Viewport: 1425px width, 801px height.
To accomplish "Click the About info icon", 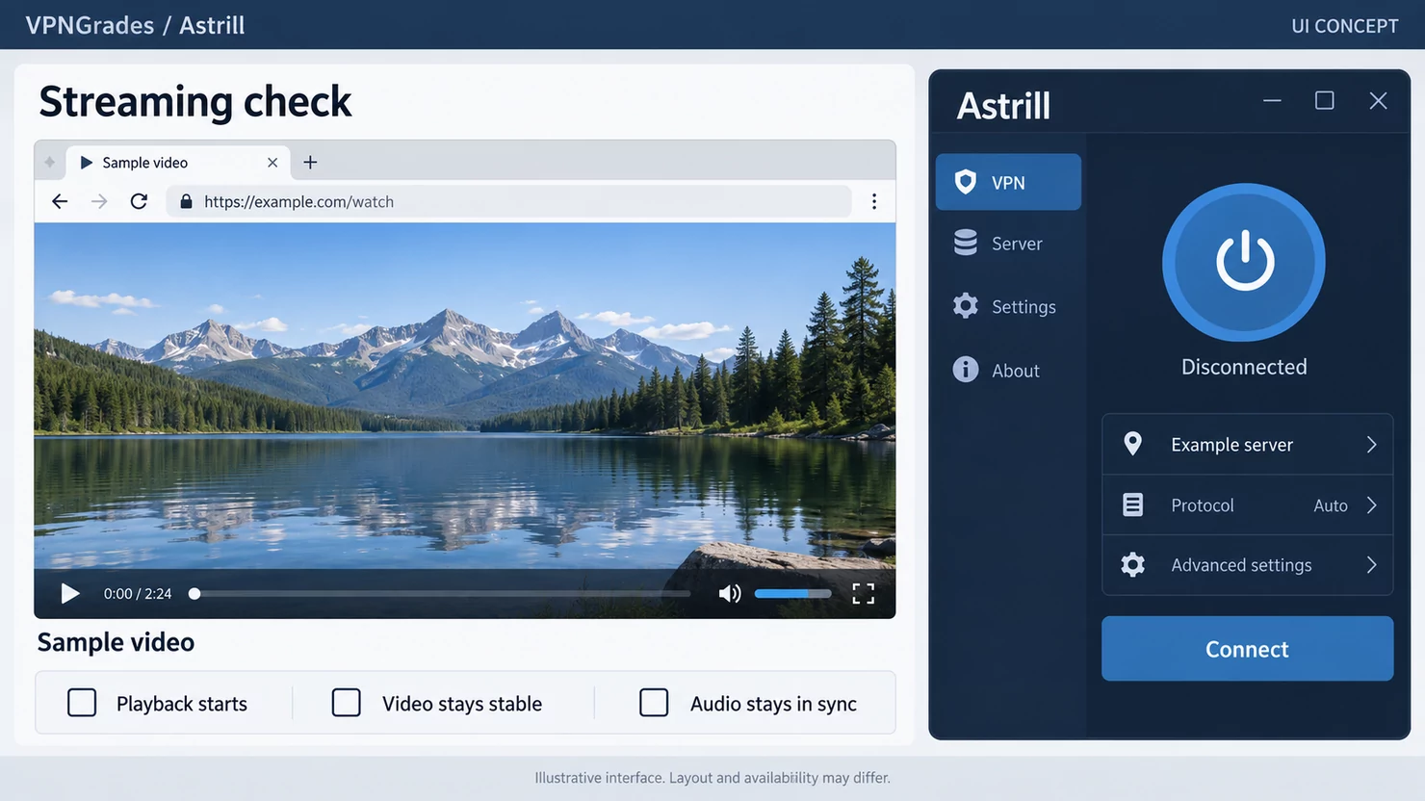I will (966, 370).
